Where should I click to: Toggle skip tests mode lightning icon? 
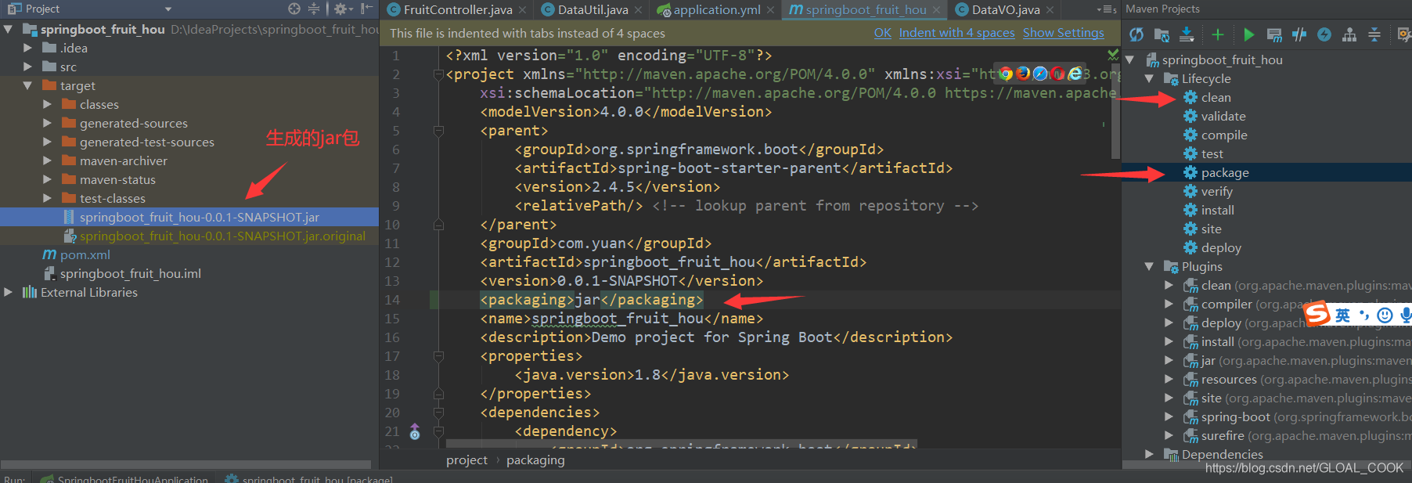click(x=1324, y=34)
